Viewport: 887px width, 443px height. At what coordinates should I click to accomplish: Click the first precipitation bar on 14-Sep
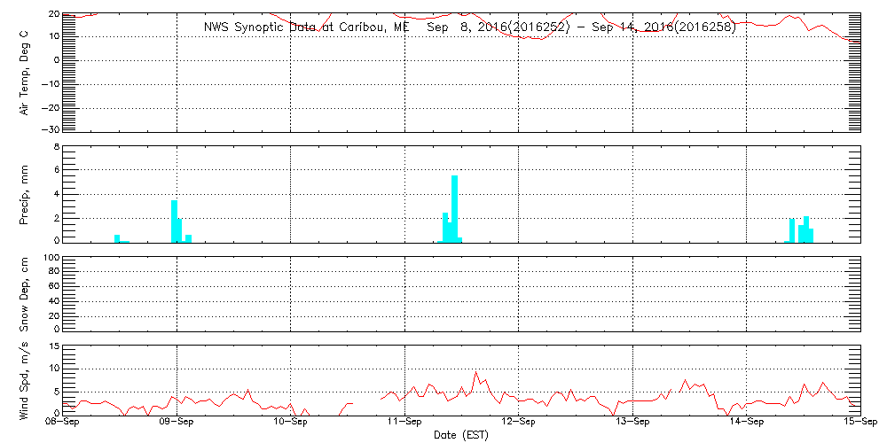point(791,230)
